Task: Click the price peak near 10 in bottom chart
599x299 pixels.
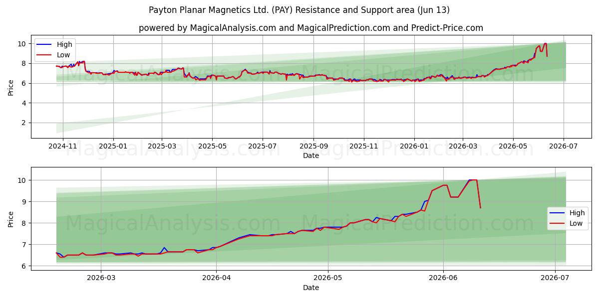Action: click(473, 180)
